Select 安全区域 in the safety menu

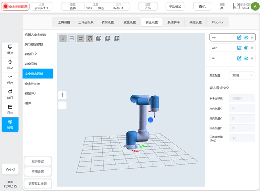(x=31, y=64)
